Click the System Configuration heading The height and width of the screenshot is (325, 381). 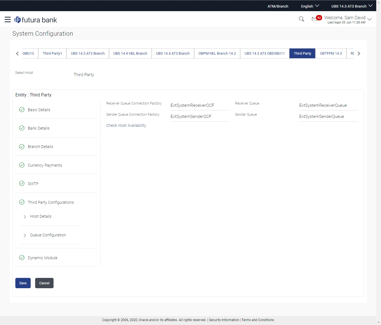(x=43, y=33)
